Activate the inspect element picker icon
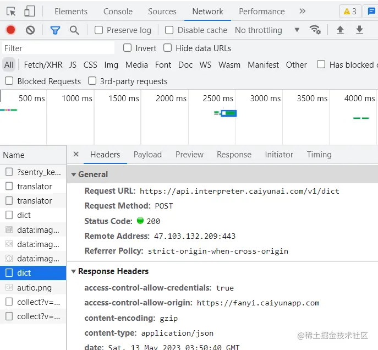This screenshot has width=378, height=350. [11, 12]
